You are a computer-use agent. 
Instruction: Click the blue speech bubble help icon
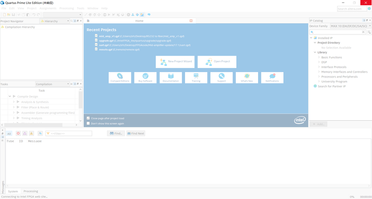pyautogui.click(x=149, y=15)
